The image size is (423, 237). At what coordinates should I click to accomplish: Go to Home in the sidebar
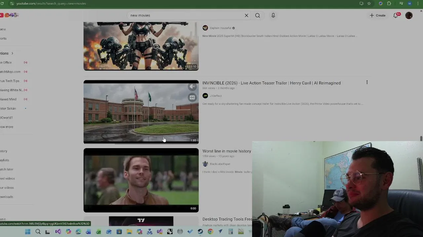(3, 29)
